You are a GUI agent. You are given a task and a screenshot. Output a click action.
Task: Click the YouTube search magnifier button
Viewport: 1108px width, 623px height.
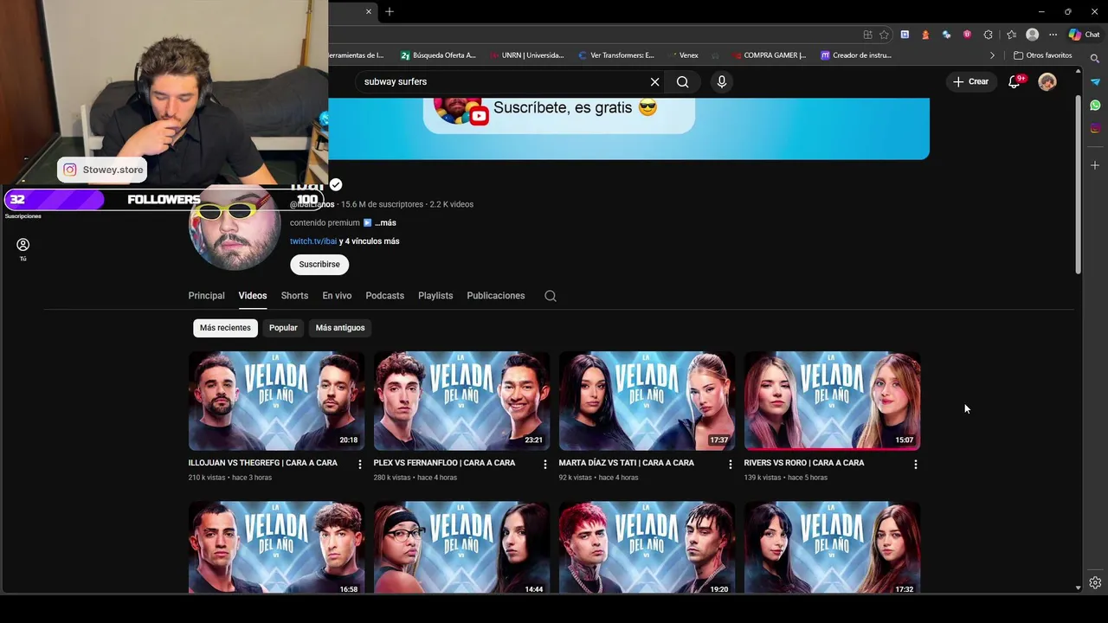click(x=683, y=81)
